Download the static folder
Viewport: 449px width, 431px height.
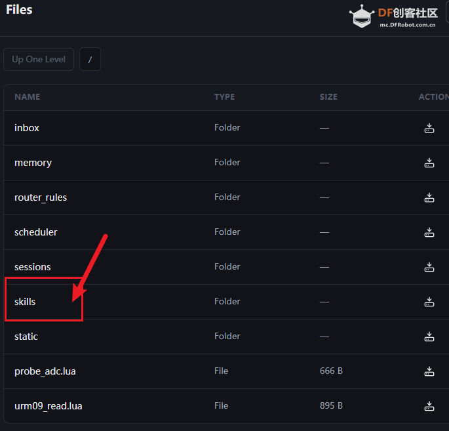[429, 337]
